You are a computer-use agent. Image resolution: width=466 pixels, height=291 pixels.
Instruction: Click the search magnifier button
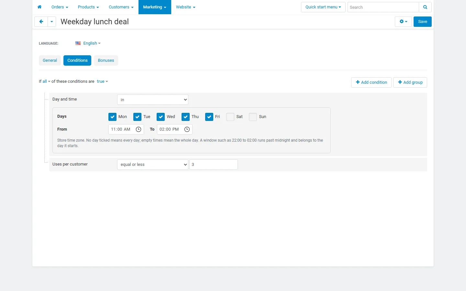point(425,7)
